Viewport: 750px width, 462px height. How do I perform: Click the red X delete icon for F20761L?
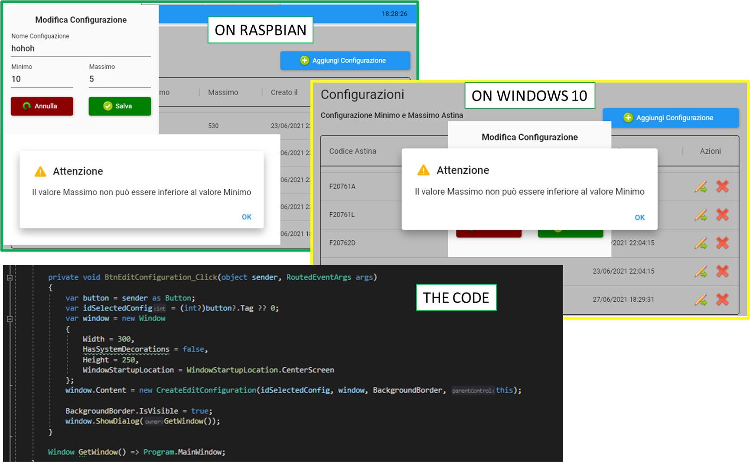pyautogui.click(x=722, y=215)
